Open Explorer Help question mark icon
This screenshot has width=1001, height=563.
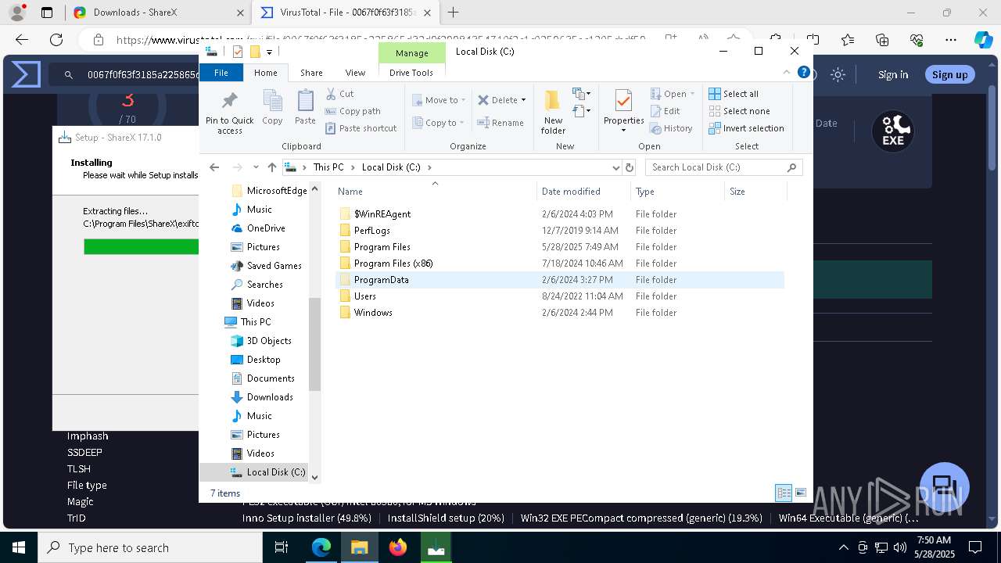coord(803,72)
